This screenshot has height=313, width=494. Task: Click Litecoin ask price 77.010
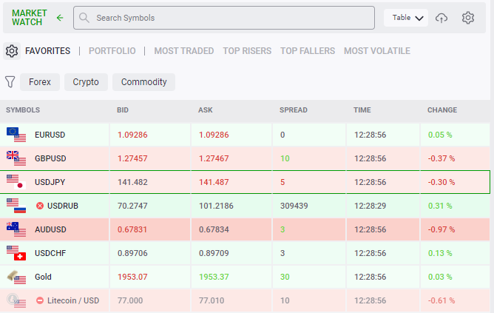[x=212, y=300]
